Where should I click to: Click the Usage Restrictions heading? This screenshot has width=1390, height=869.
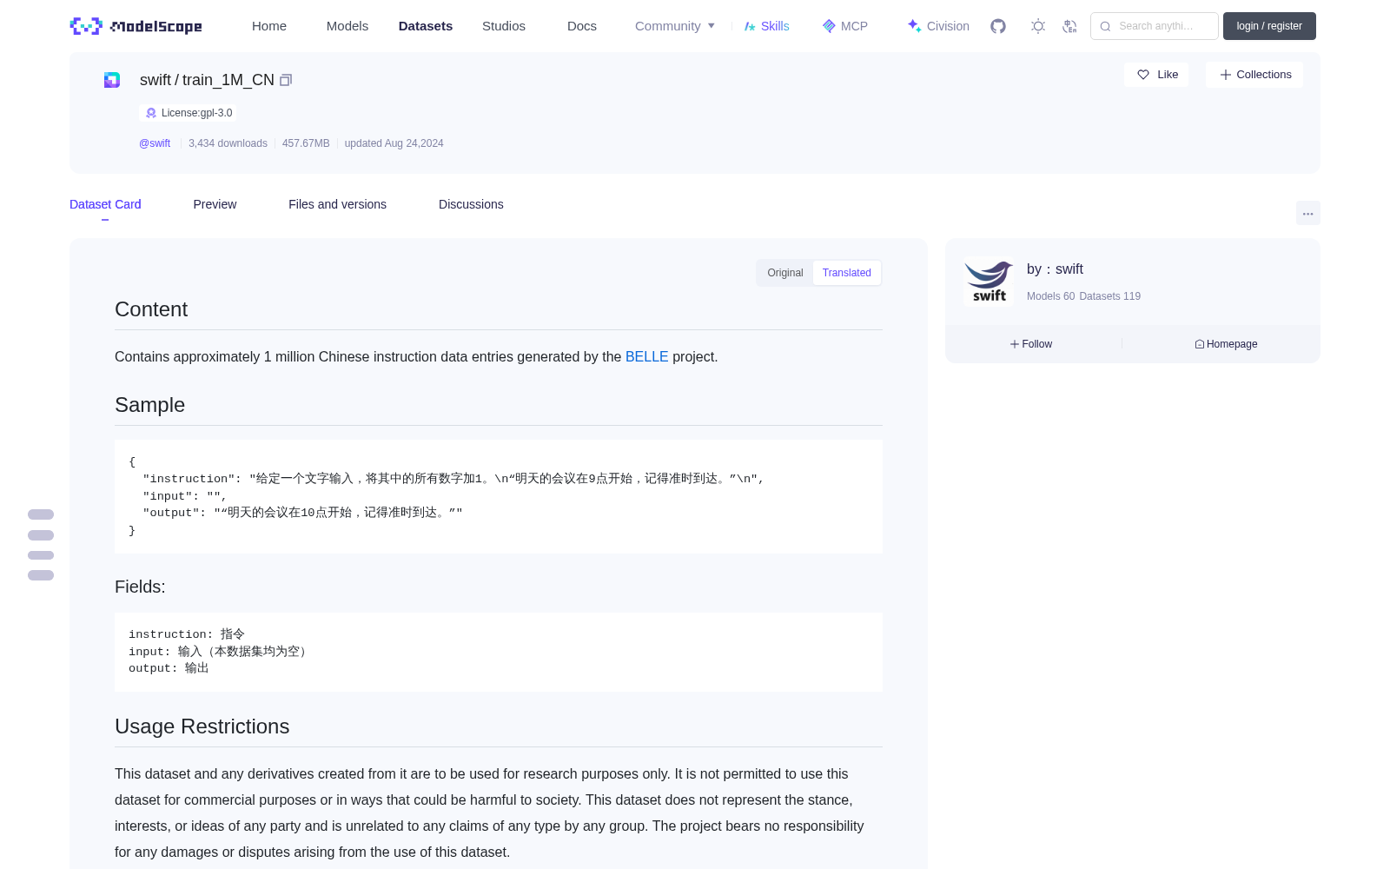(x=202, y=726)
